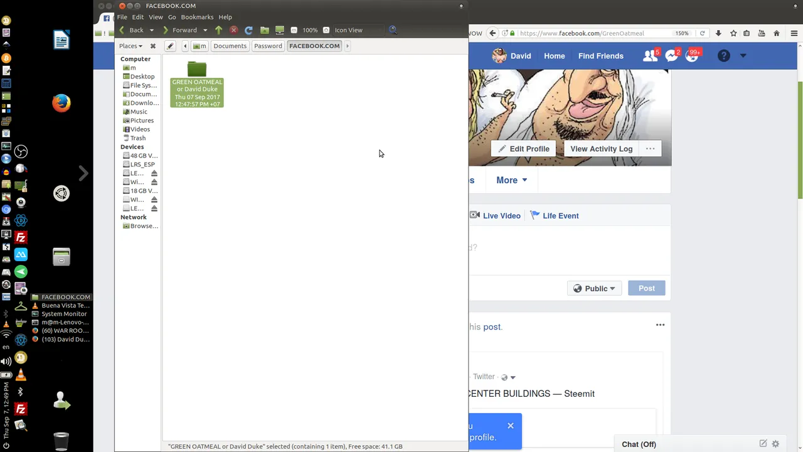
Task: Open the post options three-dots menu
Action: 660,325
